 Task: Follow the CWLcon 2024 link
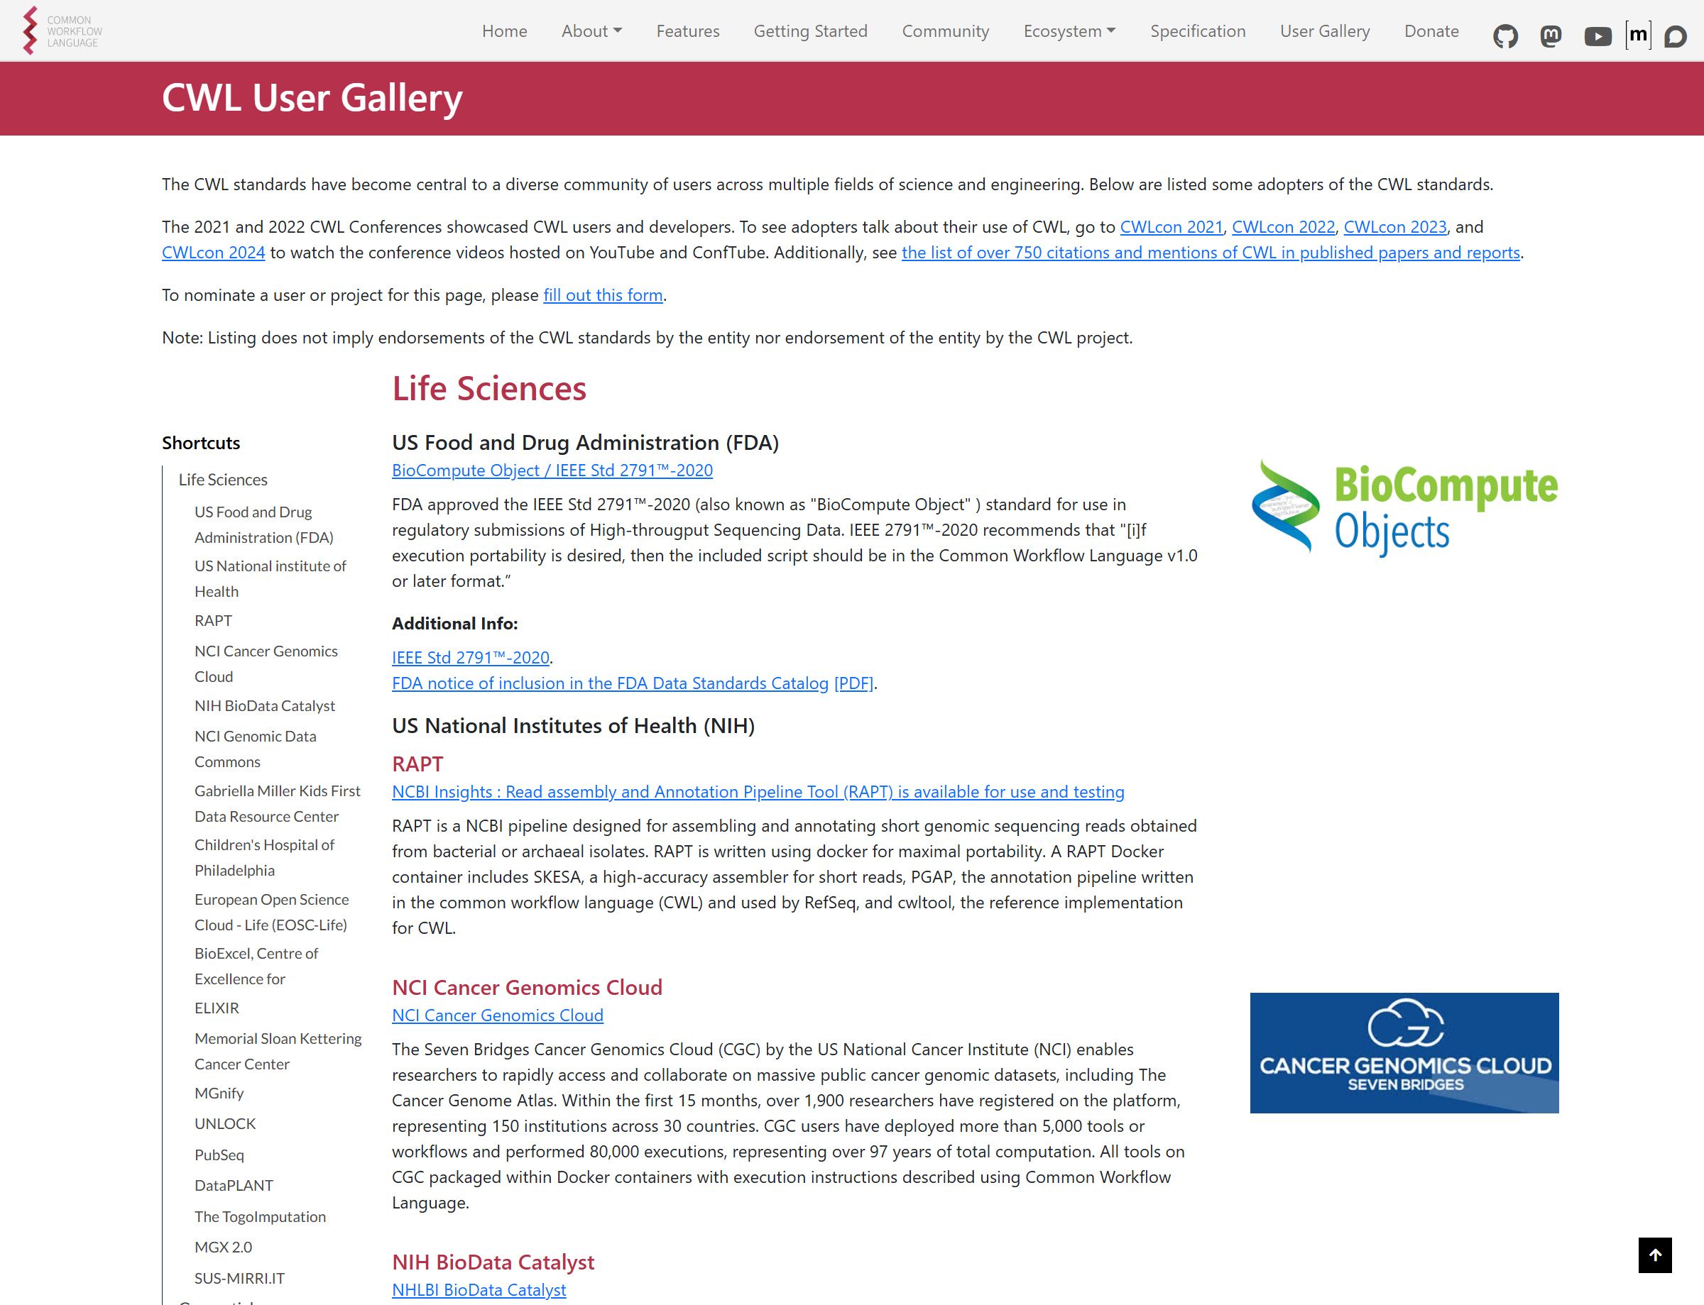coord(213,253)
